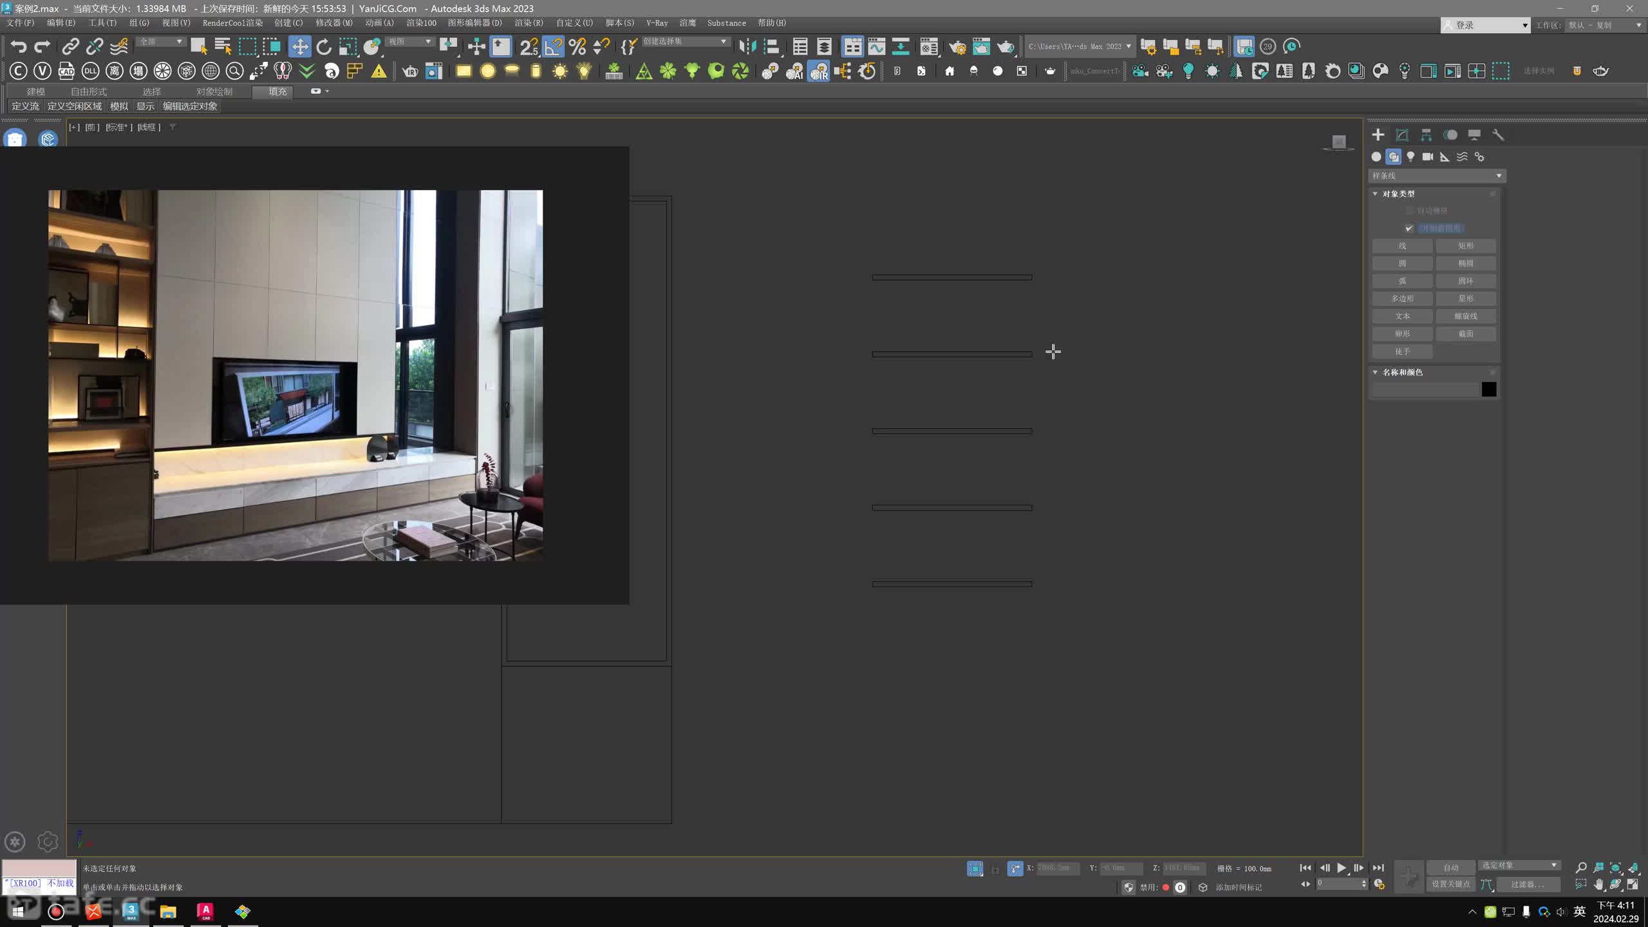Open the 文件(F) menu
This screenshot has width=1648, height=927.
[20, 23]
